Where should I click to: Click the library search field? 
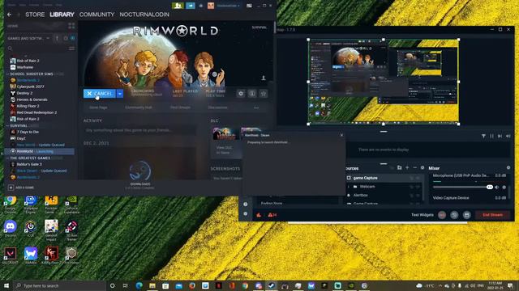point(37,48)
